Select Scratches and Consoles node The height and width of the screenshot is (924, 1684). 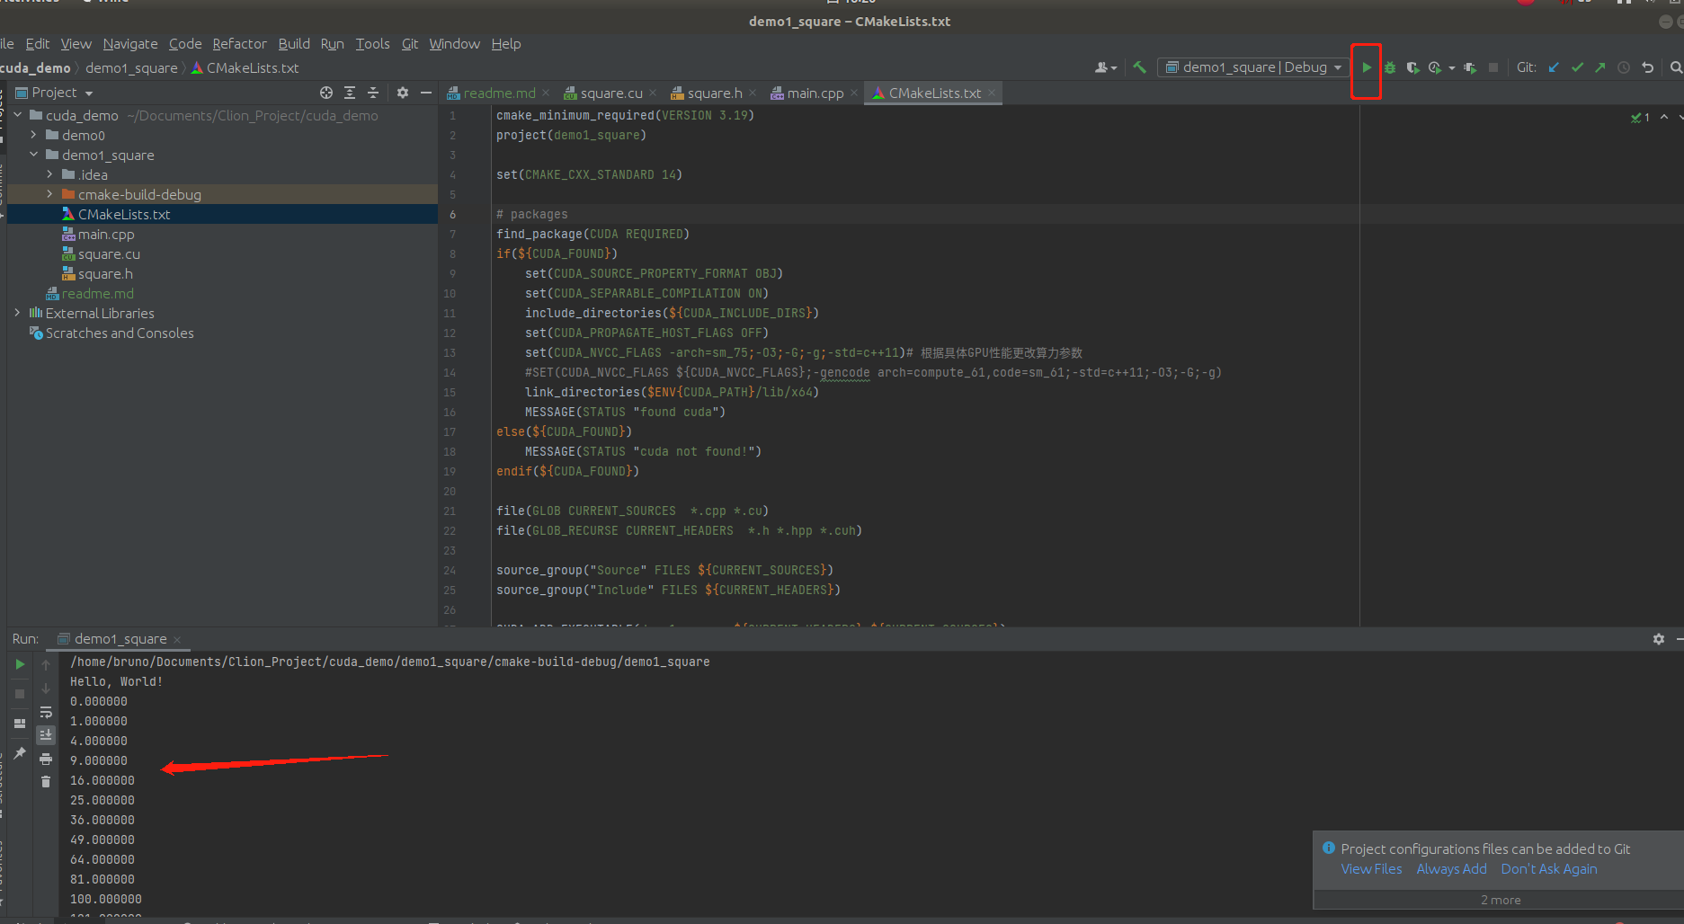pyautogui.click(x=120, y=333)
